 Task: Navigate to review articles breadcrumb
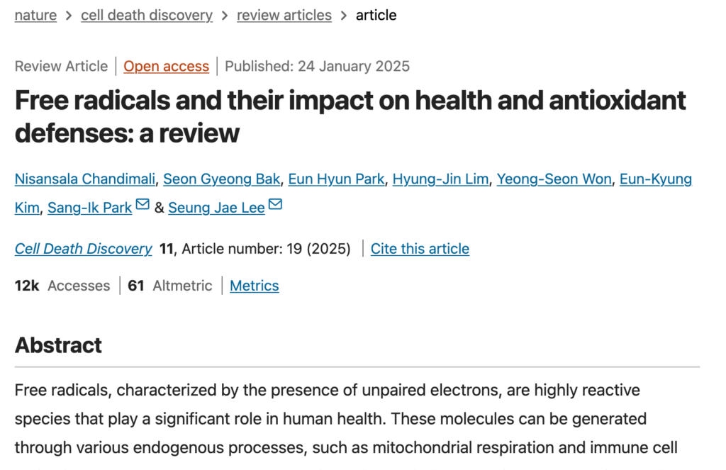(x=284, y=15)
